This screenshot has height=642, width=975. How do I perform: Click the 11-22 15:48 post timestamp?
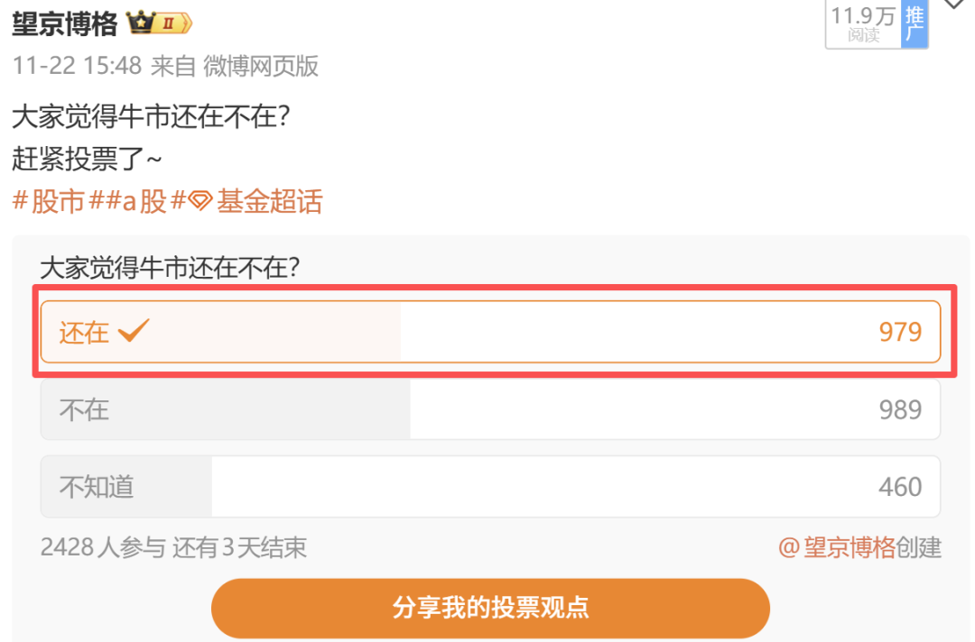pyautogui.click(x=77, y=66)
